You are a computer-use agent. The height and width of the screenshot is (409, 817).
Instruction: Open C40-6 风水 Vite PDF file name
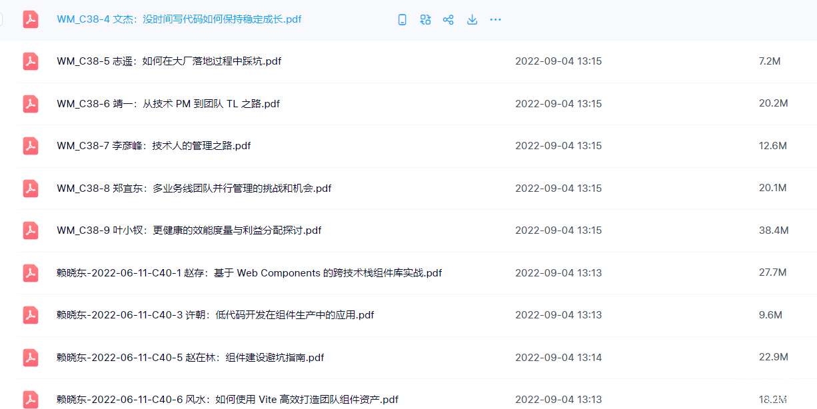pyautogui.click(x=227, y=400)
